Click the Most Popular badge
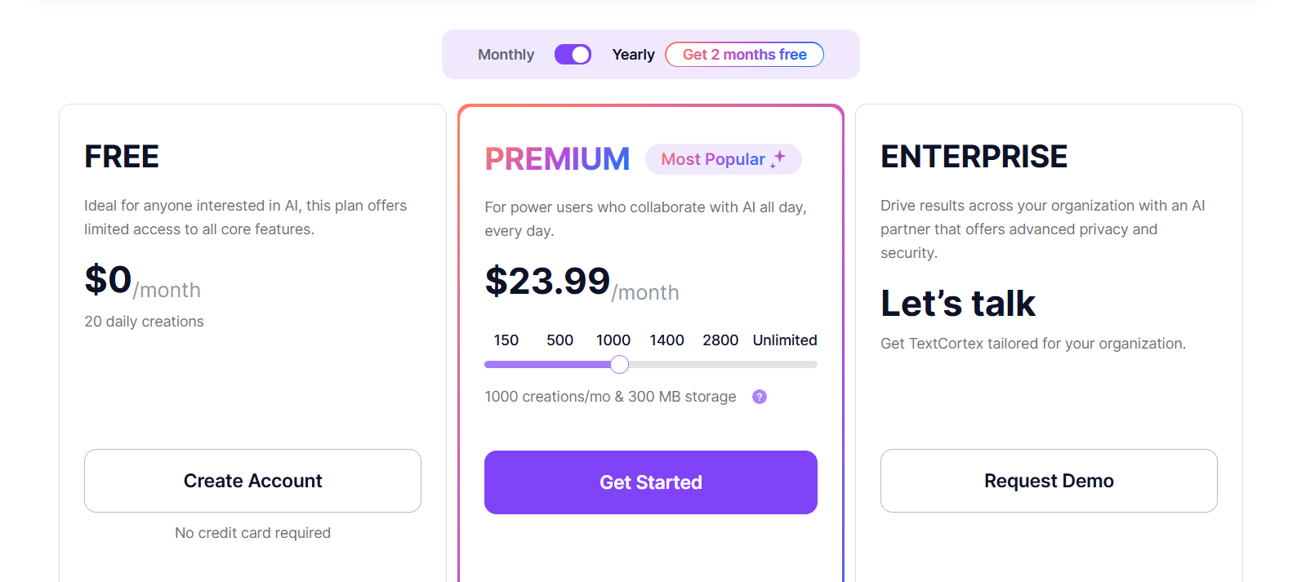Viewport: 1306px width, 582px height. pos(713,159)
